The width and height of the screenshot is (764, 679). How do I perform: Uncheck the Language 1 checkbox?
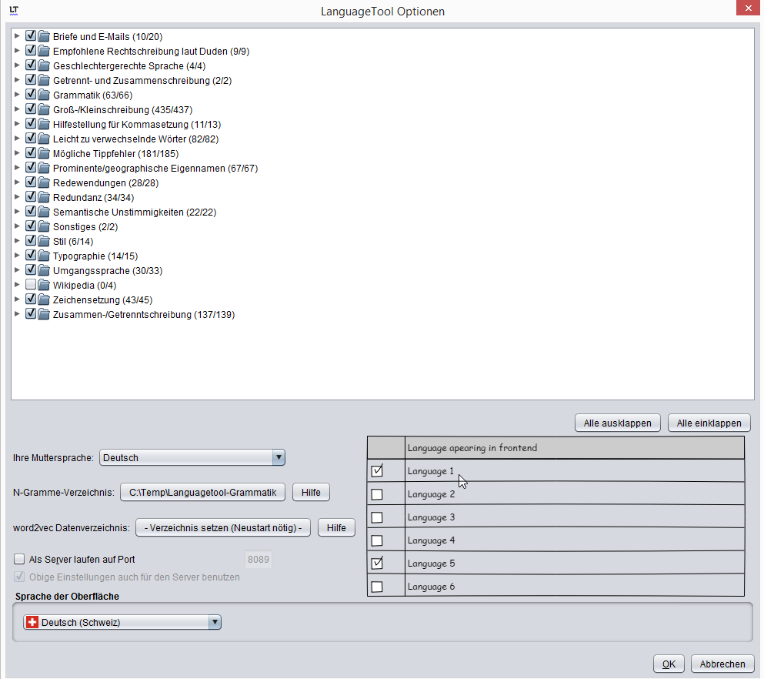(377, 471)
